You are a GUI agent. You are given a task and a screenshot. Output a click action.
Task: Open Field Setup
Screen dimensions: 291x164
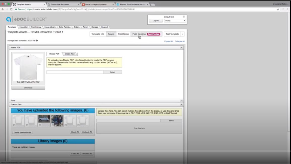click(x=123, y=34)
